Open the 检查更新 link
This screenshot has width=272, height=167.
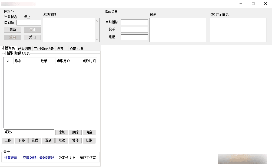pyautogui.click(x=11, y=158)
